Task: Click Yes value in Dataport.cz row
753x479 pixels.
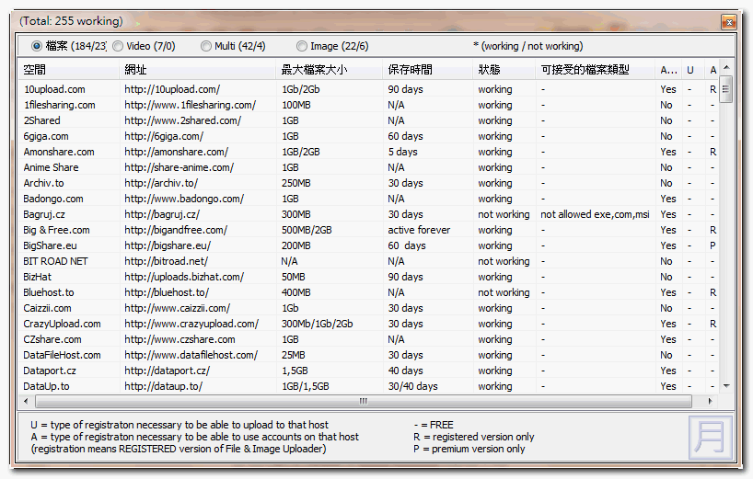Action: click(x=667, y=371)
